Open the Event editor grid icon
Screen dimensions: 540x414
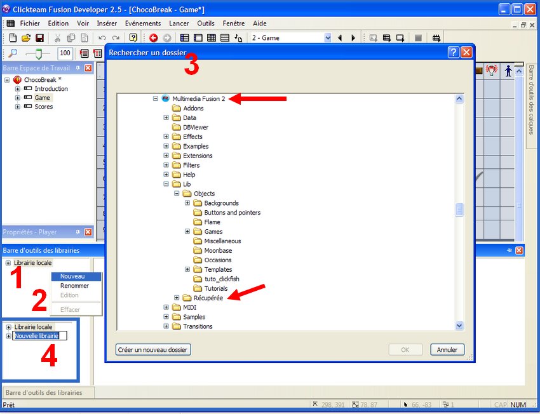point(212,38)
